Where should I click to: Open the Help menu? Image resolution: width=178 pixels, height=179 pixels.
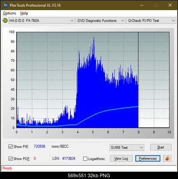click(x=24, y=13)
